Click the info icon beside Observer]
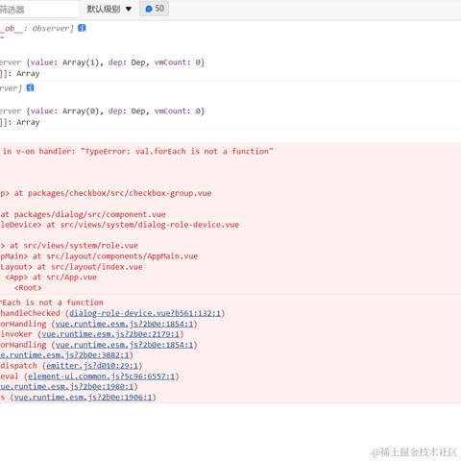Viewport: 461px width, 461px height. [x=82, y=28]
